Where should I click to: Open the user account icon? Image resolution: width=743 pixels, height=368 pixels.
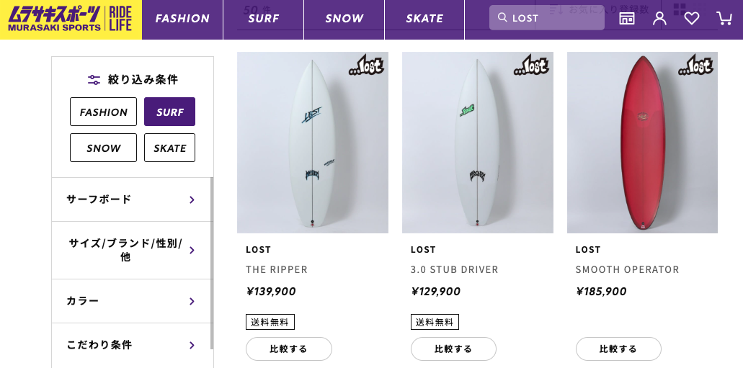pos(659,19)
